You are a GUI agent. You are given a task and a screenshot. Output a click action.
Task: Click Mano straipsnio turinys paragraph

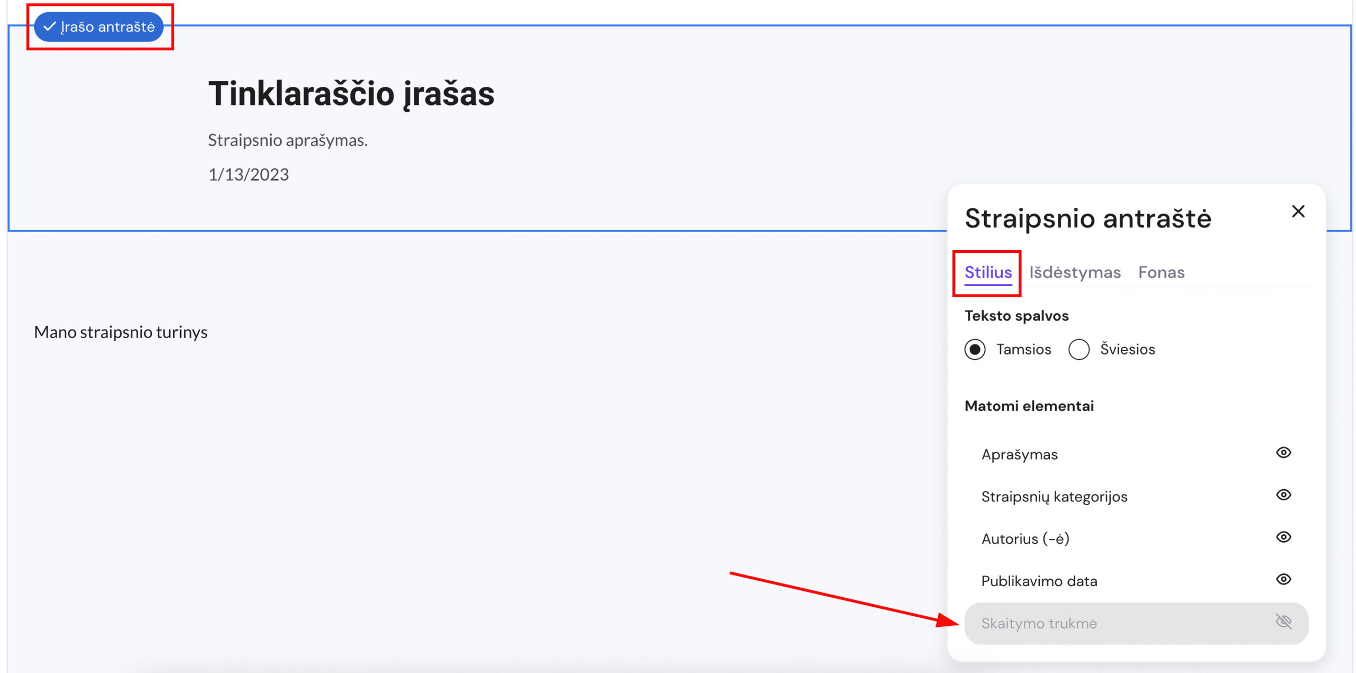click(121, 332)
